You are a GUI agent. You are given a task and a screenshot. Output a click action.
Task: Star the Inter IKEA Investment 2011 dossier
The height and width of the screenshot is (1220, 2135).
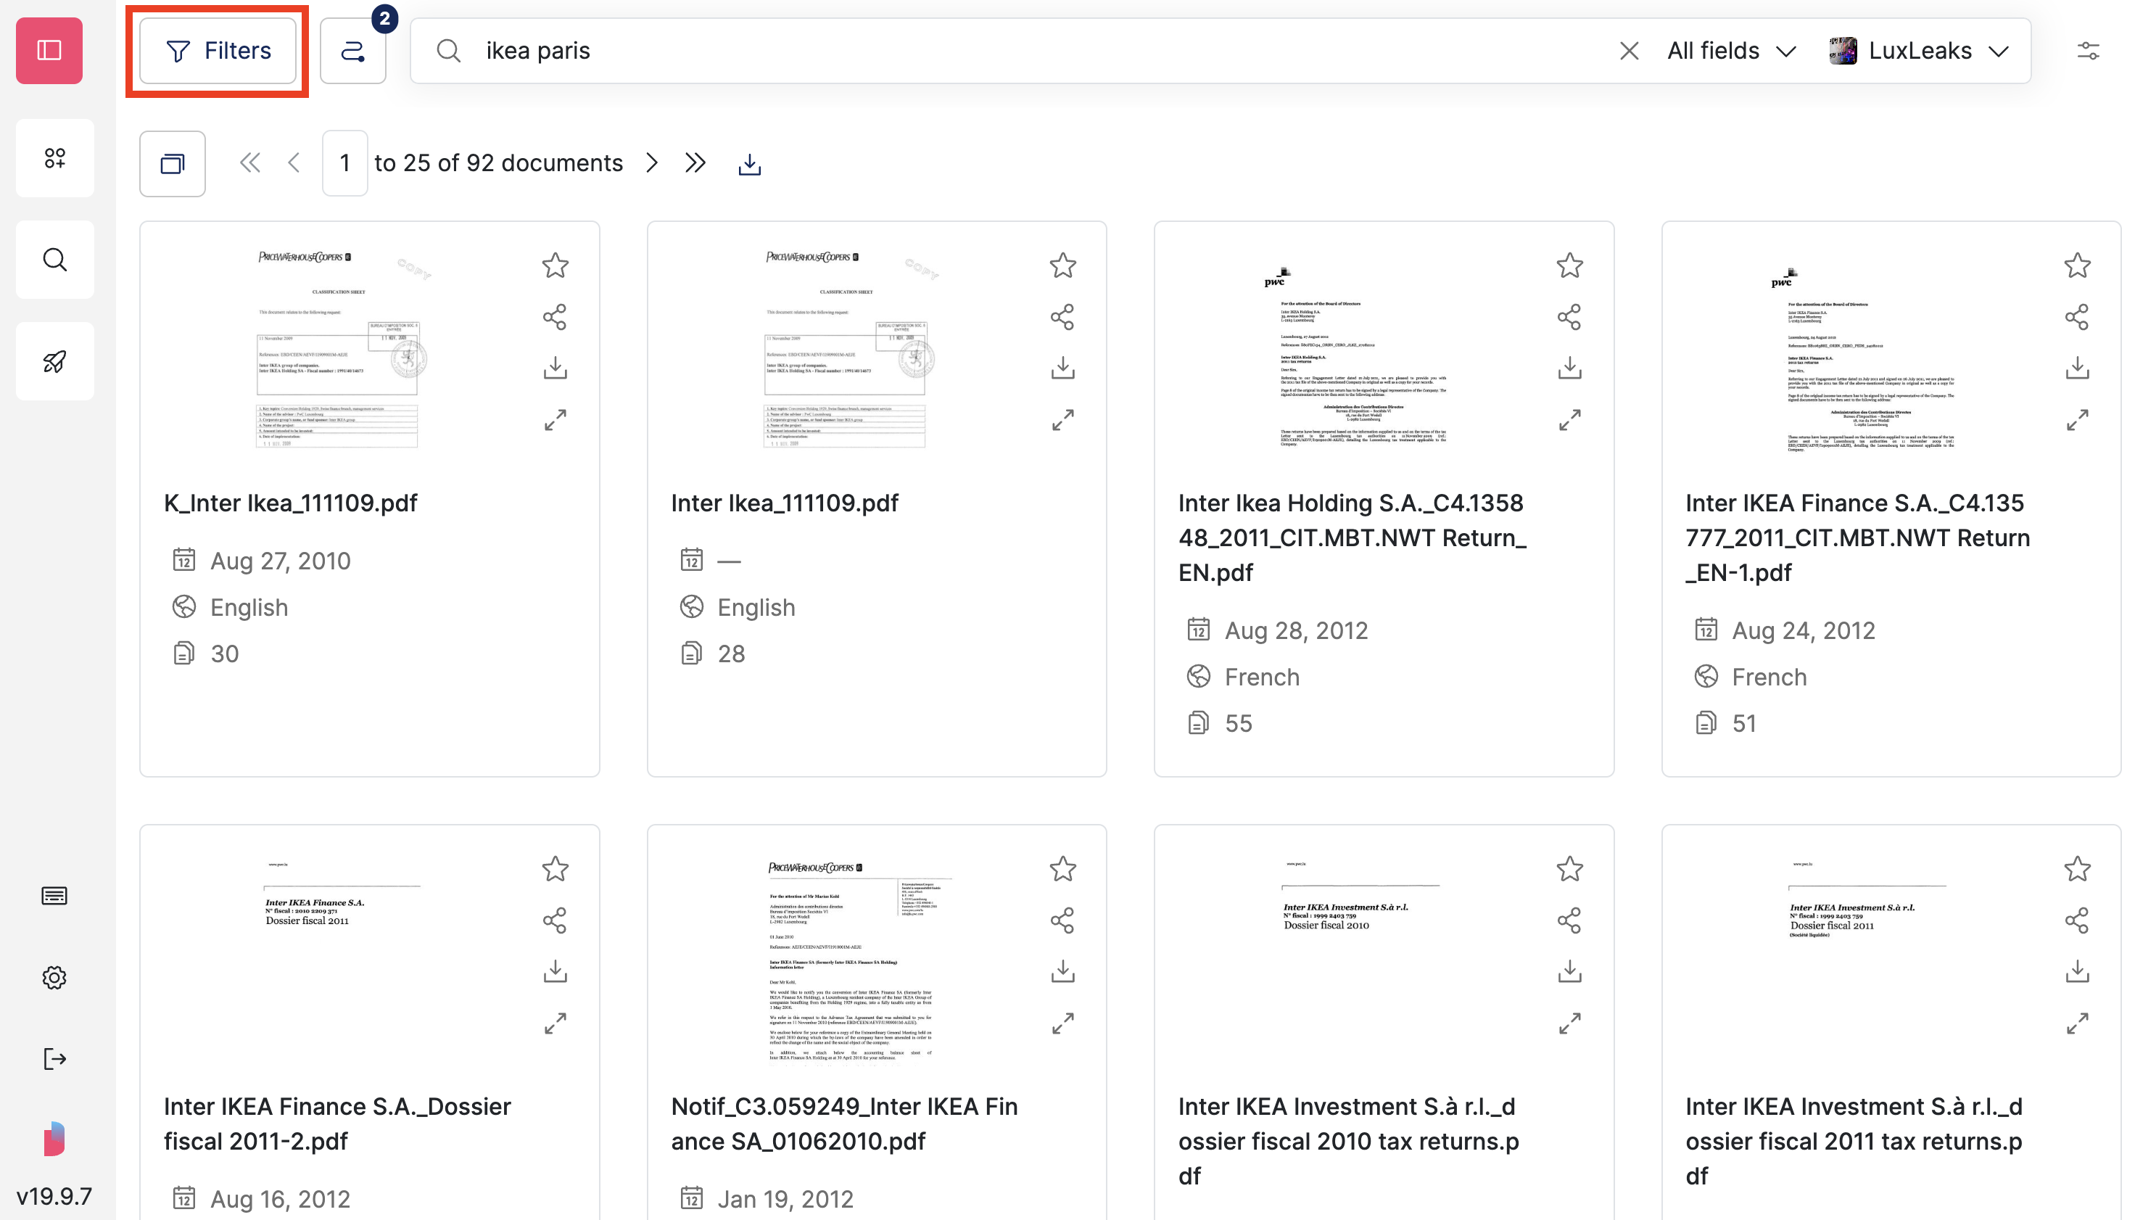[x=2078, y=869]
